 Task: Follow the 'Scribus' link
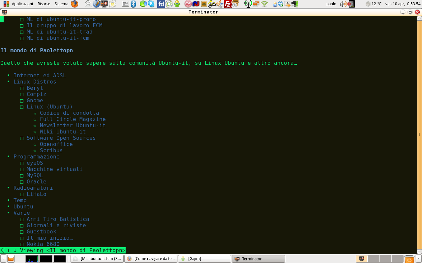[x=51, y=151]
